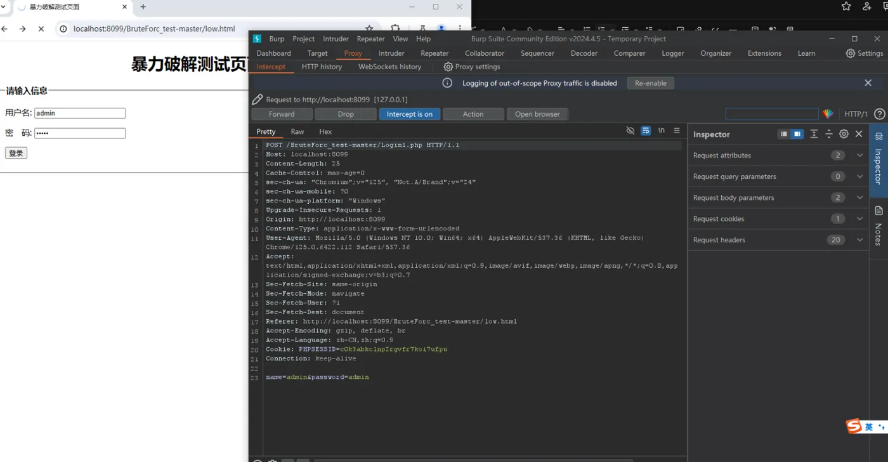888x462 pixels.
Task: Open the Target tab
Action: pyautogui.click(x=317, y=53)
